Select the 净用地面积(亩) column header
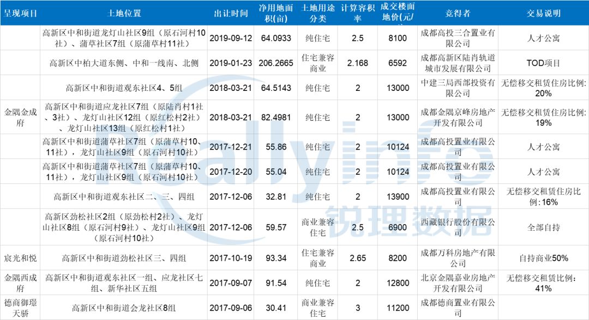Viewport: 589px width, 320px height. [x=276, y=14]
